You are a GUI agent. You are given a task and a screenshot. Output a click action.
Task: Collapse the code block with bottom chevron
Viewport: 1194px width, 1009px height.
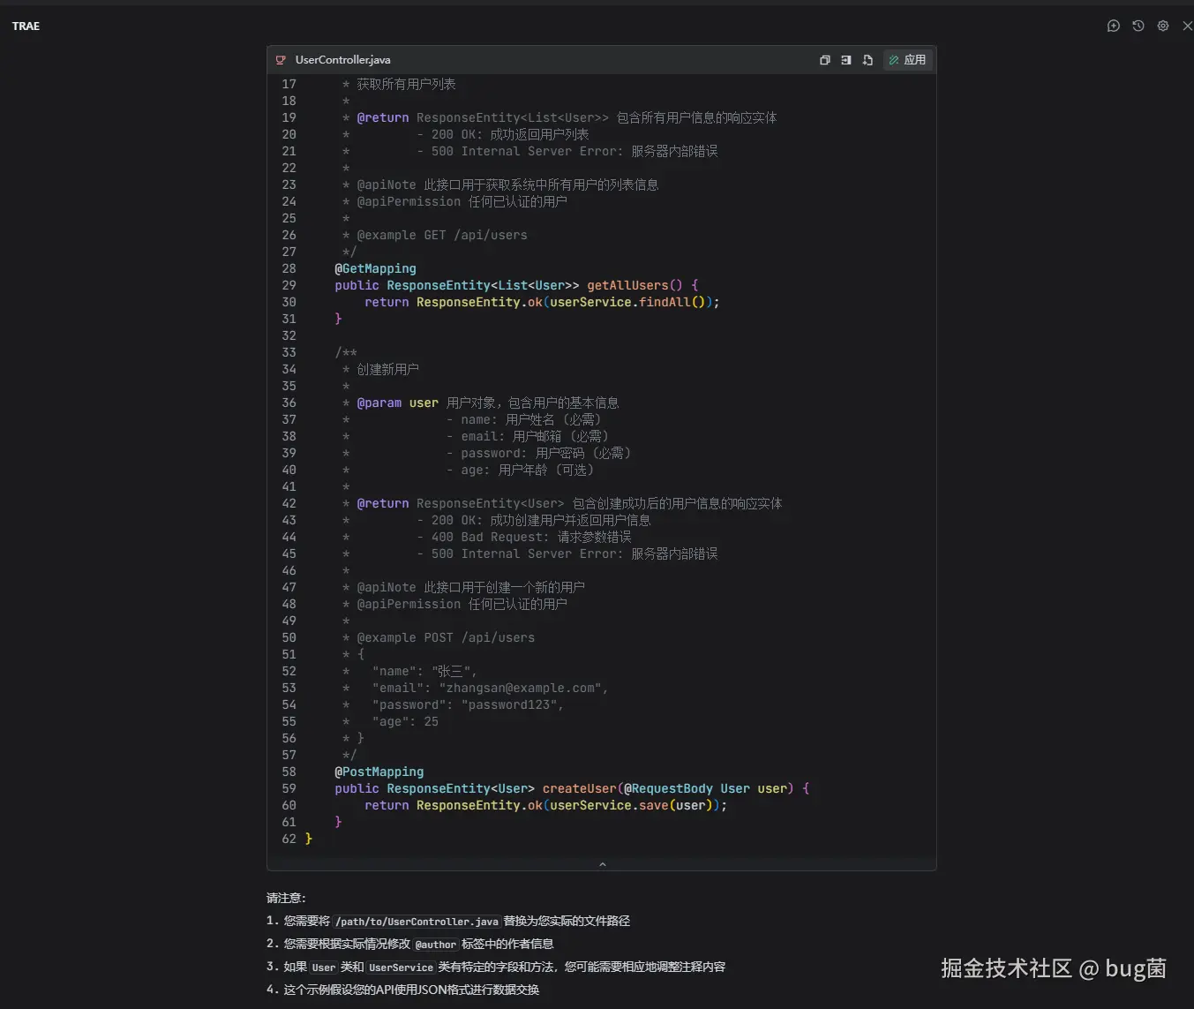[x=603, y=864]
